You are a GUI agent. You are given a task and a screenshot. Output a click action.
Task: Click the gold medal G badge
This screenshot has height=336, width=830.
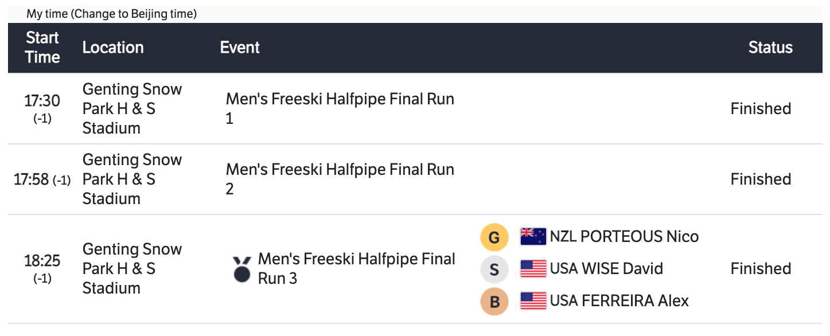[494, 237]
